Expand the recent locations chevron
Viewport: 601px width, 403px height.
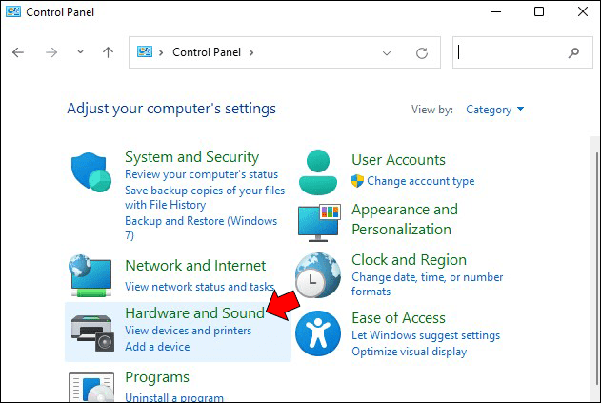(80, 53)
